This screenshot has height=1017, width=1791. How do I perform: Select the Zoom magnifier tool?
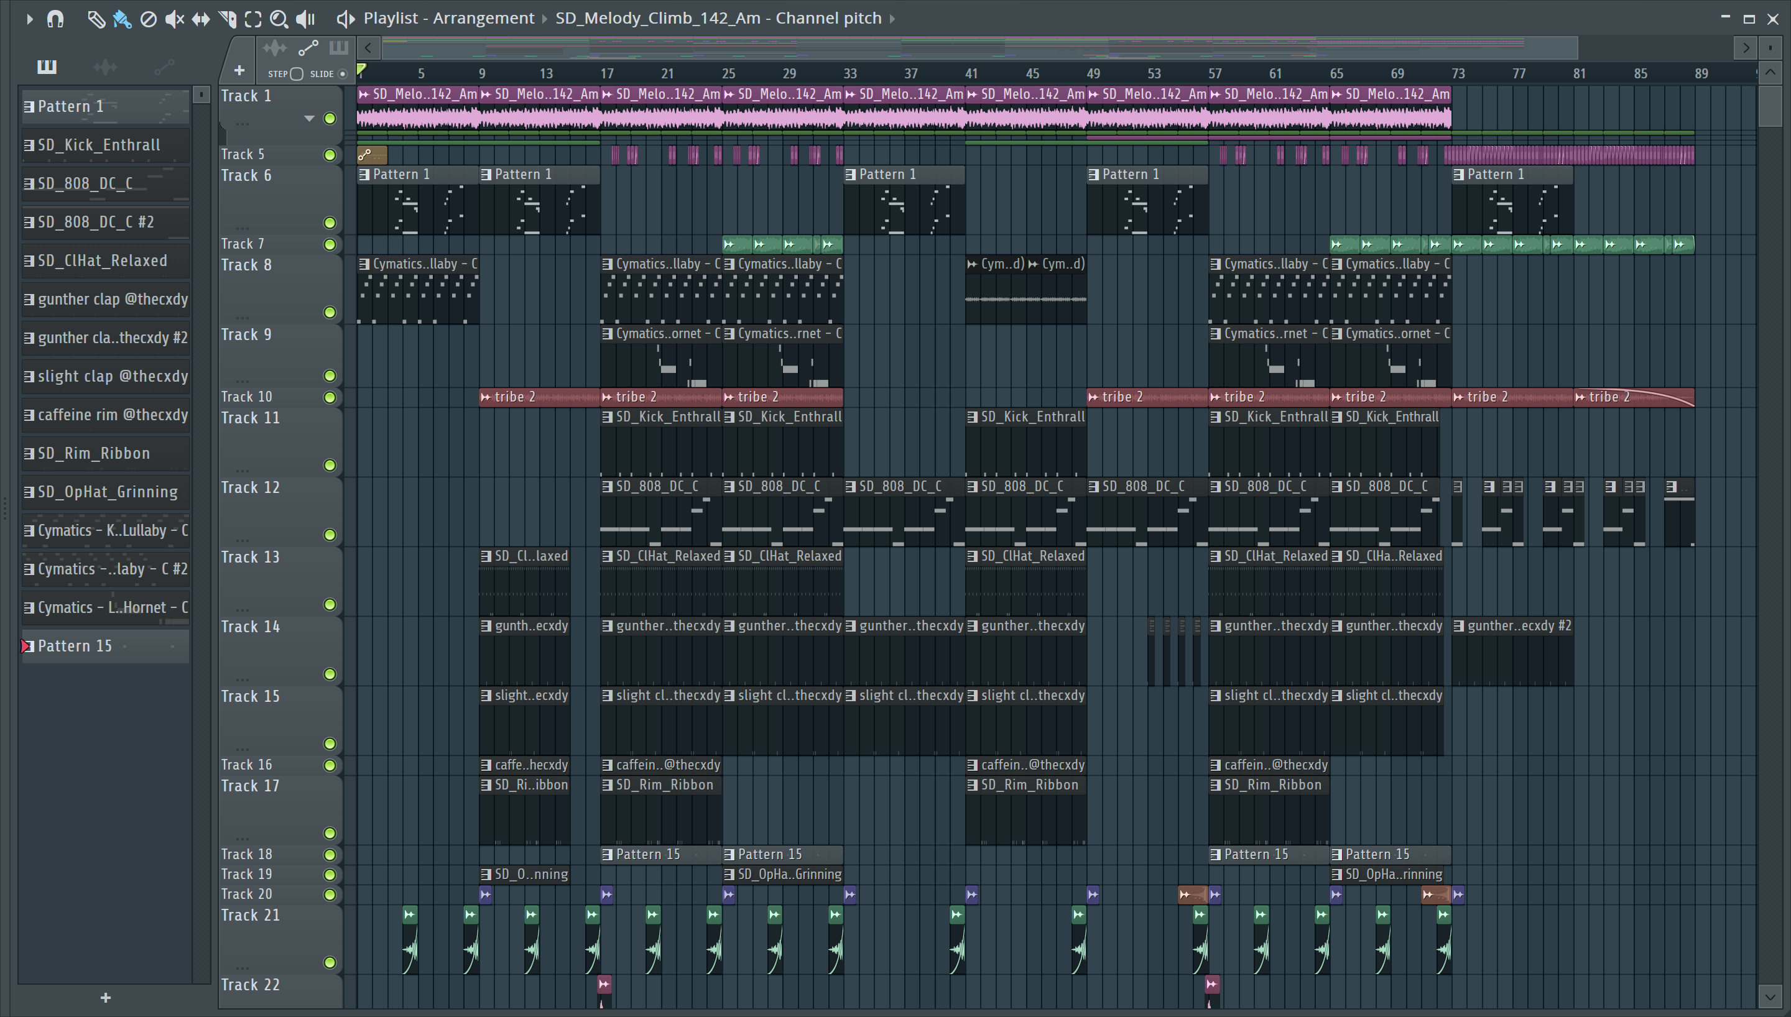click(279, 19)
